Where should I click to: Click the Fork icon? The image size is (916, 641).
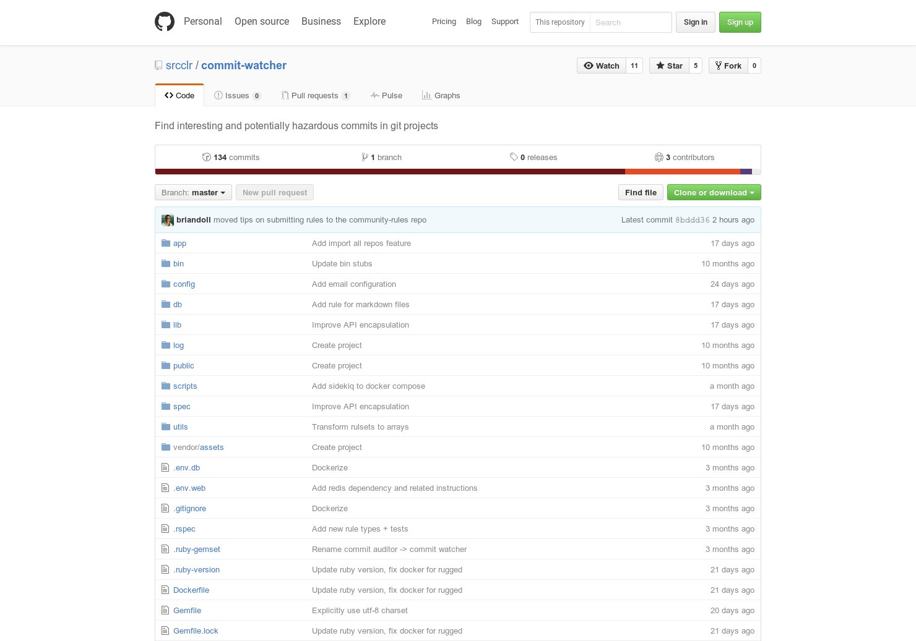click(718, 66)
